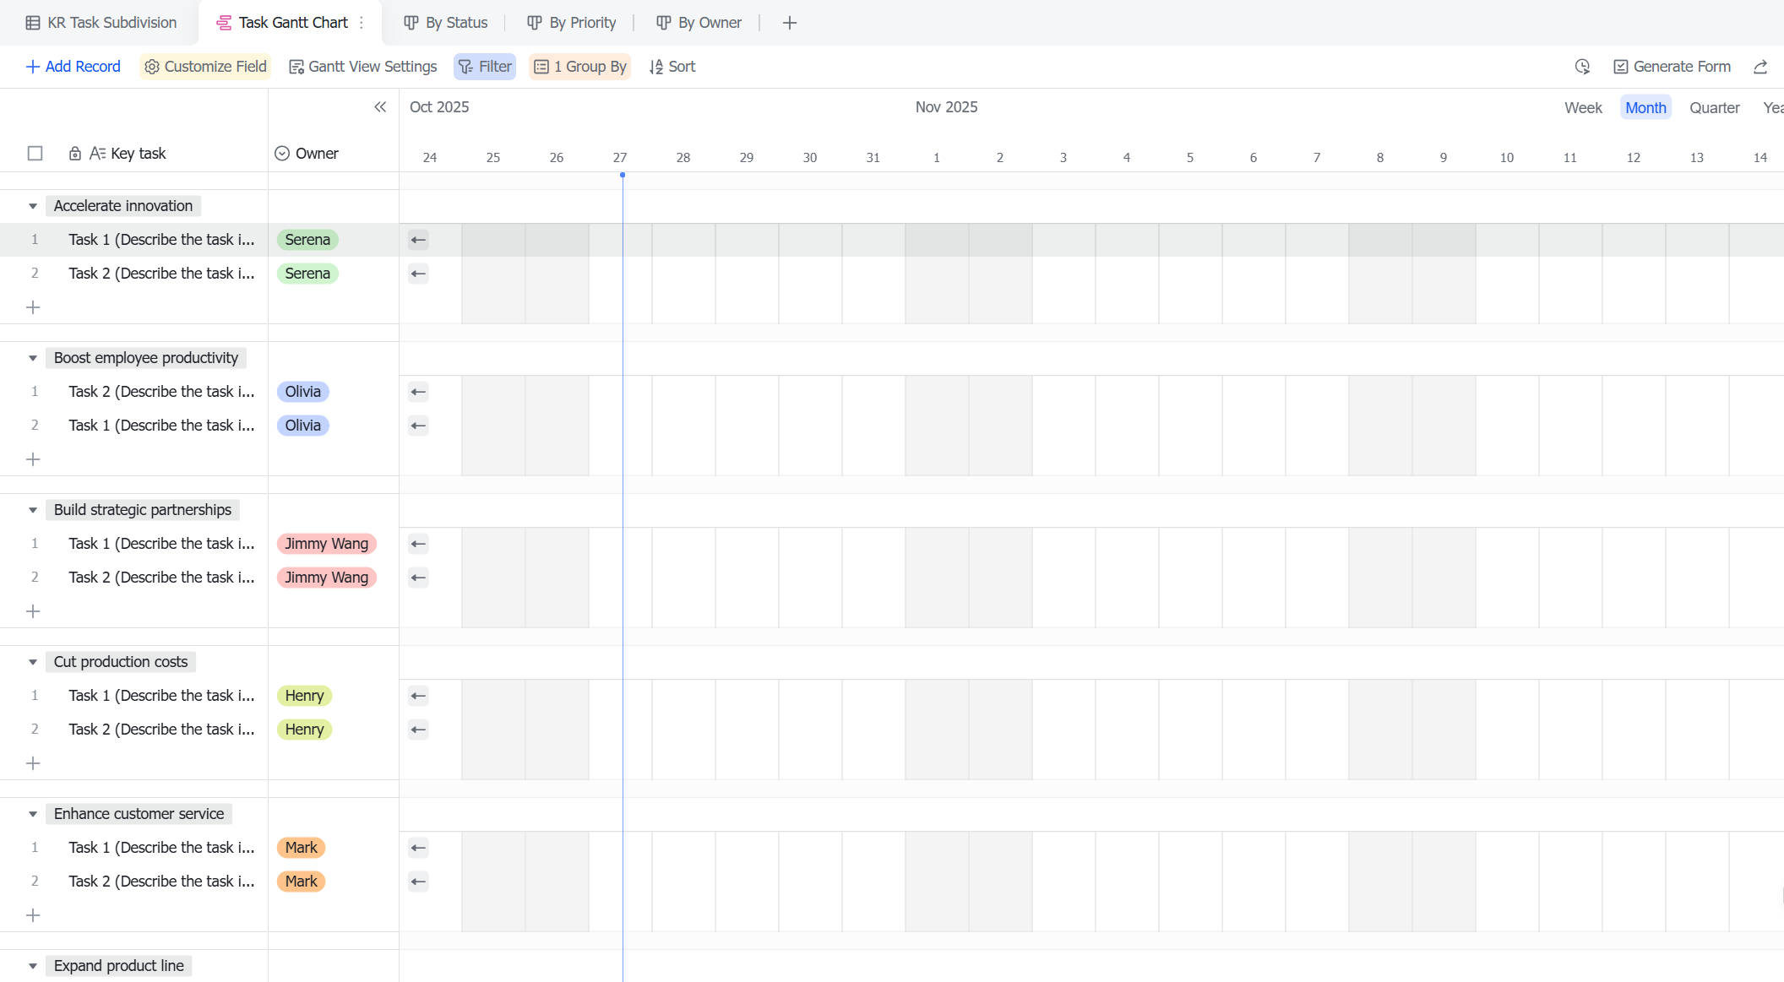
Task: Add row under Boost employee productivity group
Action: point(33,459)
